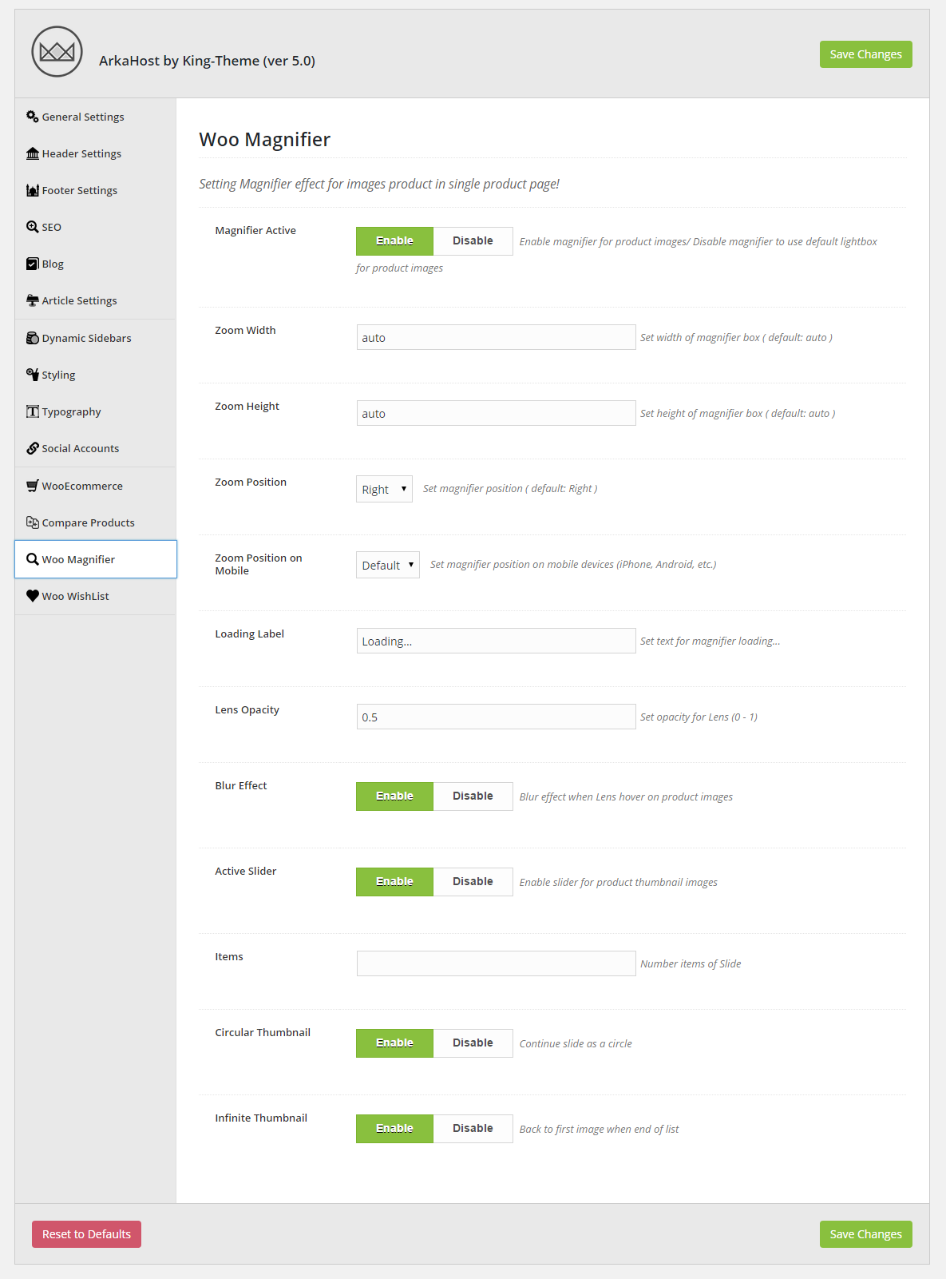Click the crown logo in the header
This screenshot has width=946, height=1279.
pos(57,52)
